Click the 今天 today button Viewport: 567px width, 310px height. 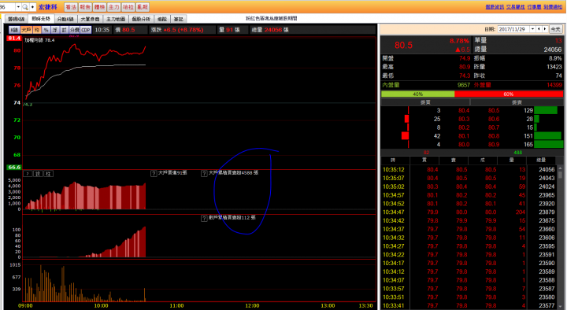click(555, 29)
